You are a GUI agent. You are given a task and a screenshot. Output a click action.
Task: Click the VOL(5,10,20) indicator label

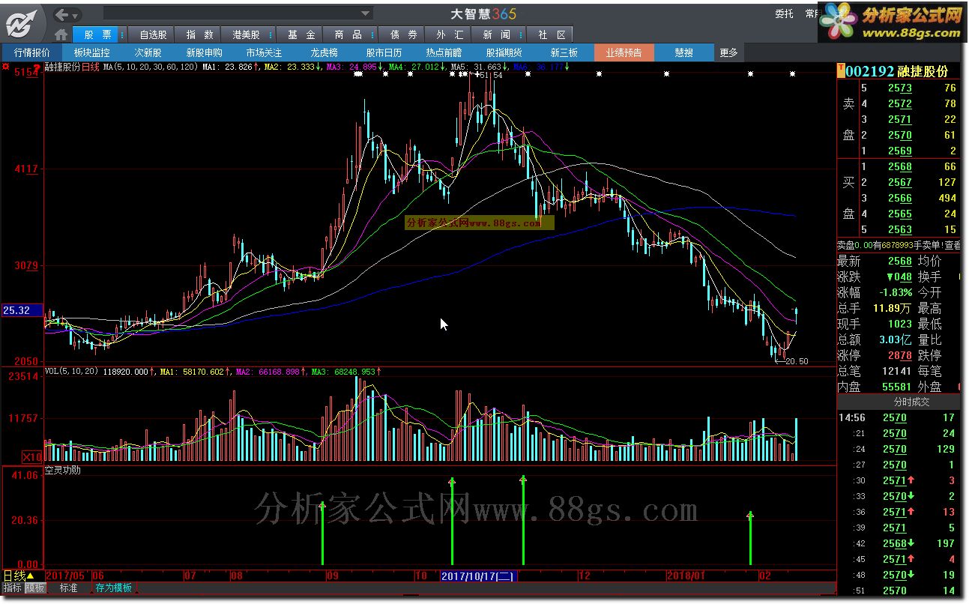coord(72,371)
